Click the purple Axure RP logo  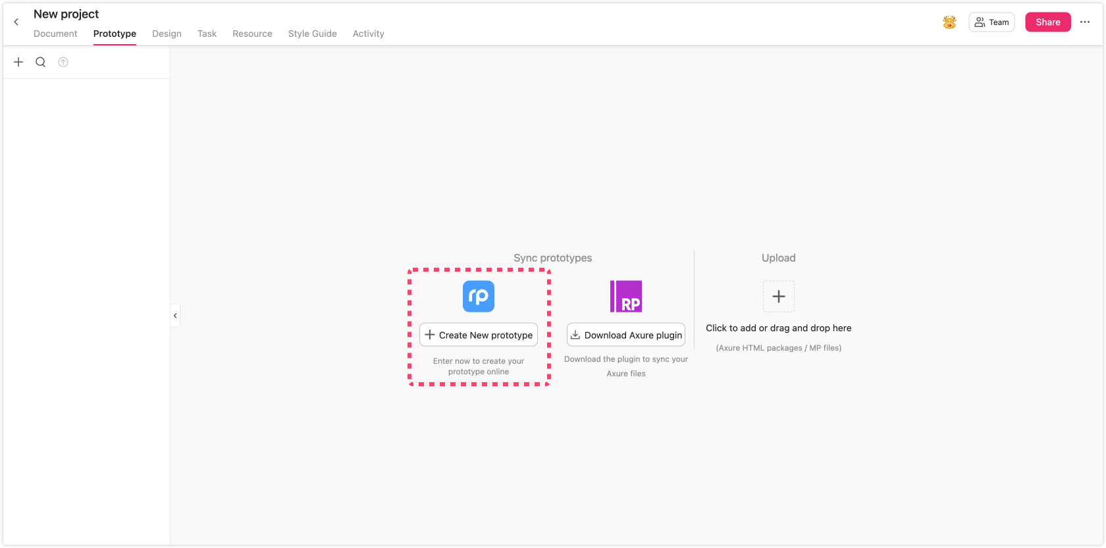pos(626,296)
